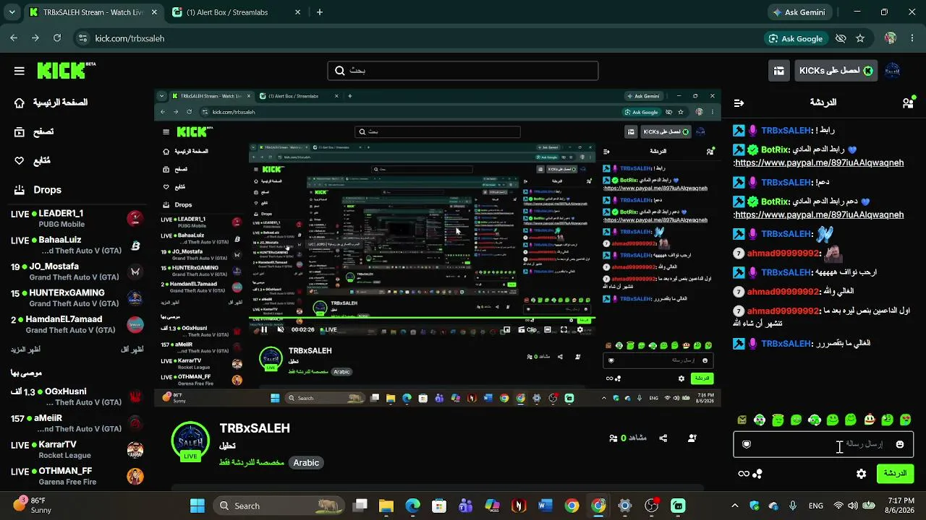926x520 pixels.
Task: Open the infinity icon below chat
Action: pos(743,474)
